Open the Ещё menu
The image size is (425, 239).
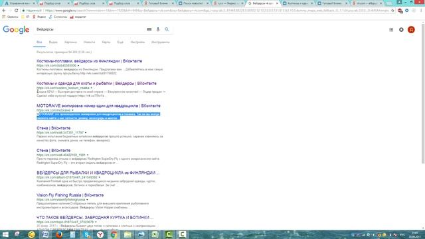[120, 42]
